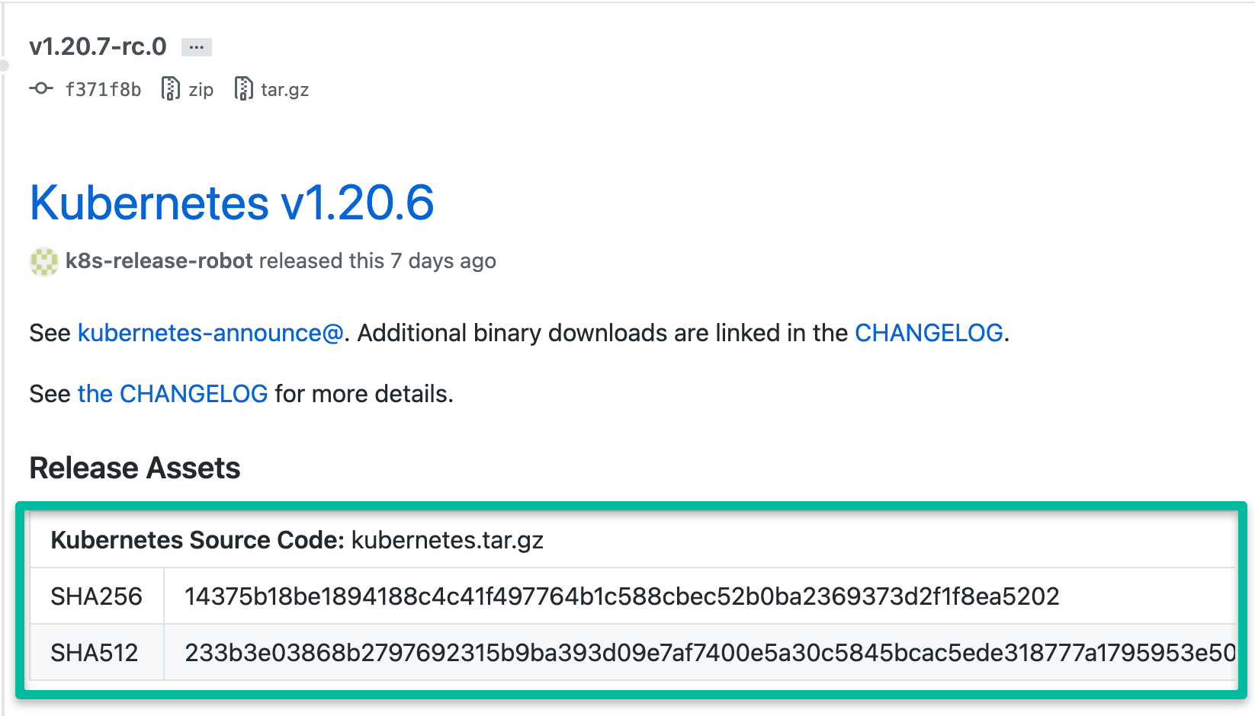Screen dimensions: 1255x716
Task: Click the commit icon before f371f8b
Action: 41,89
